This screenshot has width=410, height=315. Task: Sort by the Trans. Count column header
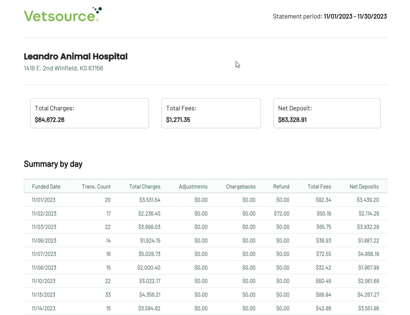(96, 187)
